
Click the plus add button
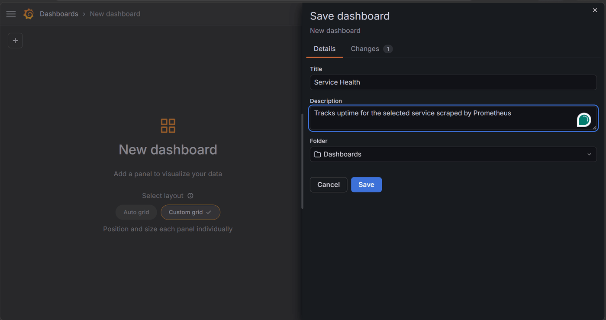click(15, 41)
